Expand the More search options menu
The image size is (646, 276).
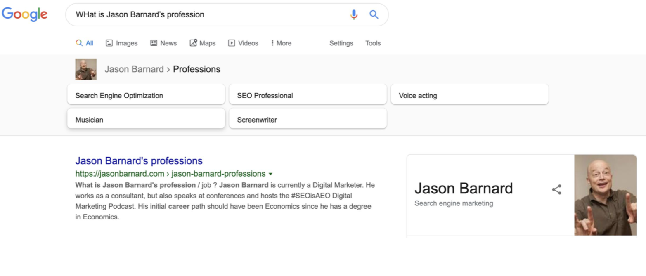pyautogui.click(x=281, y=43)
